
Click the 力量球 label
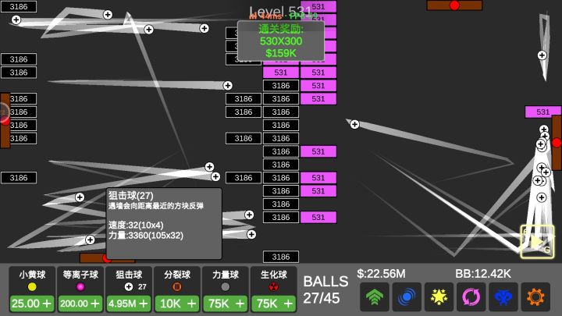tap(225, 275)
